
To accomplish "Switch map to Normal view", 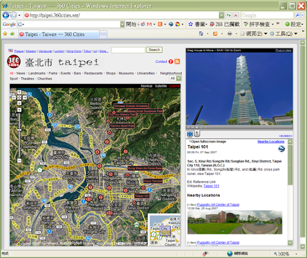I will point(146,86).
